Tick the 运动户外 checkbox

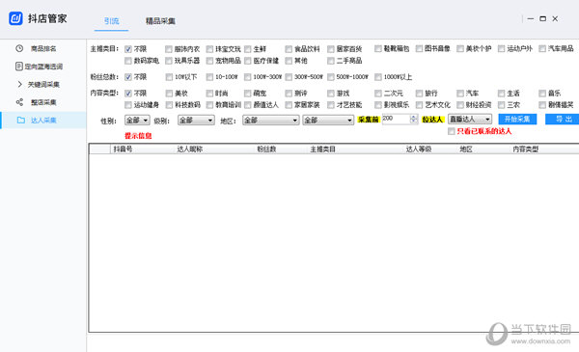coord(501,49)
